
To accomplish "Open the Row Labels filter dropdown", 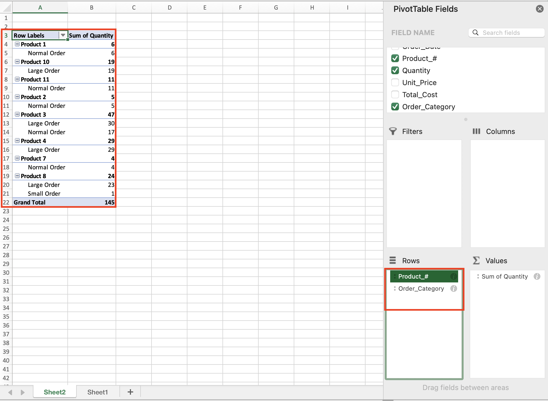I will coord(63,35).
